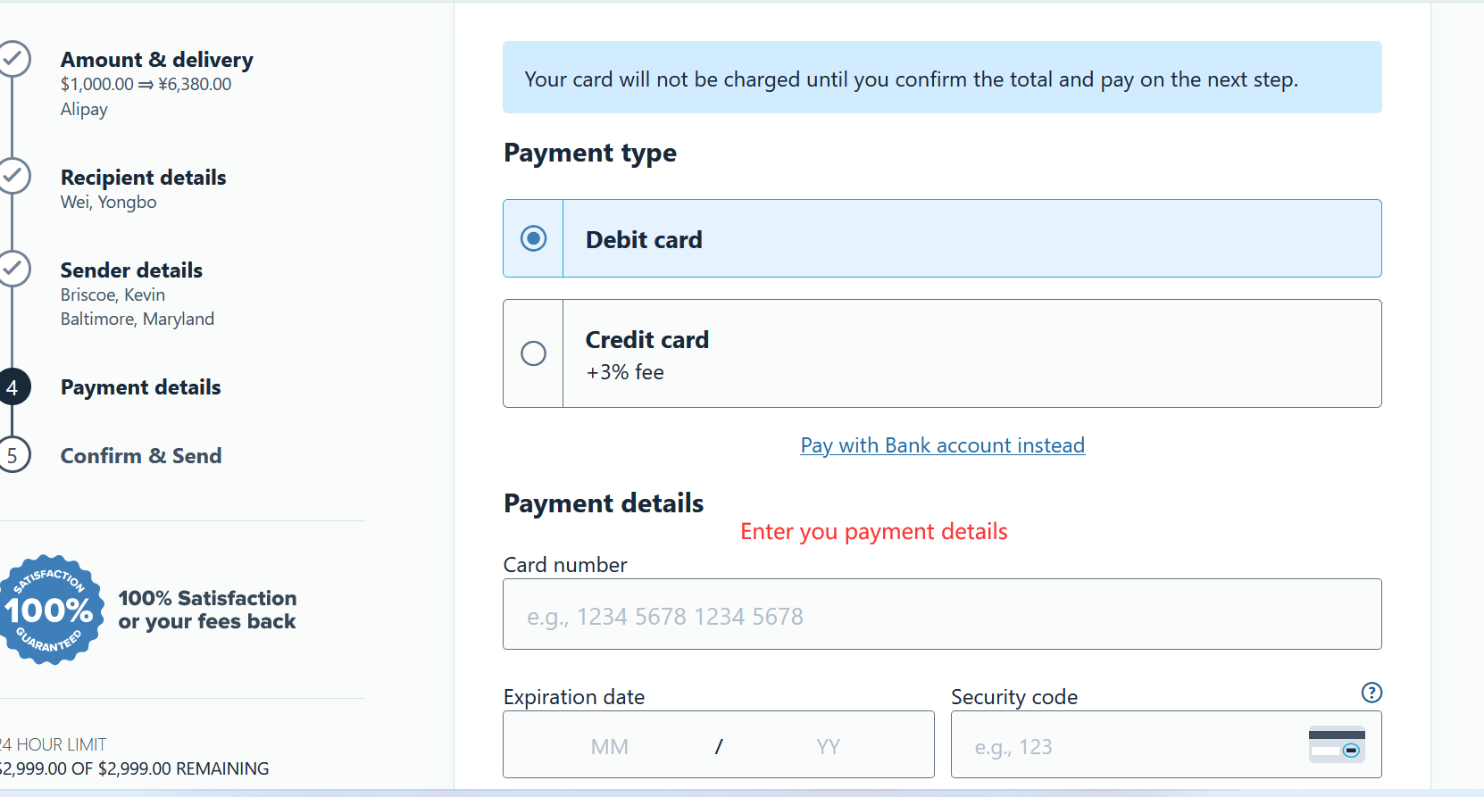Choose the Credit card +3% fee option
This screenshot has height=797, width=1484.
pyautogui.click(x=942, y=353)
